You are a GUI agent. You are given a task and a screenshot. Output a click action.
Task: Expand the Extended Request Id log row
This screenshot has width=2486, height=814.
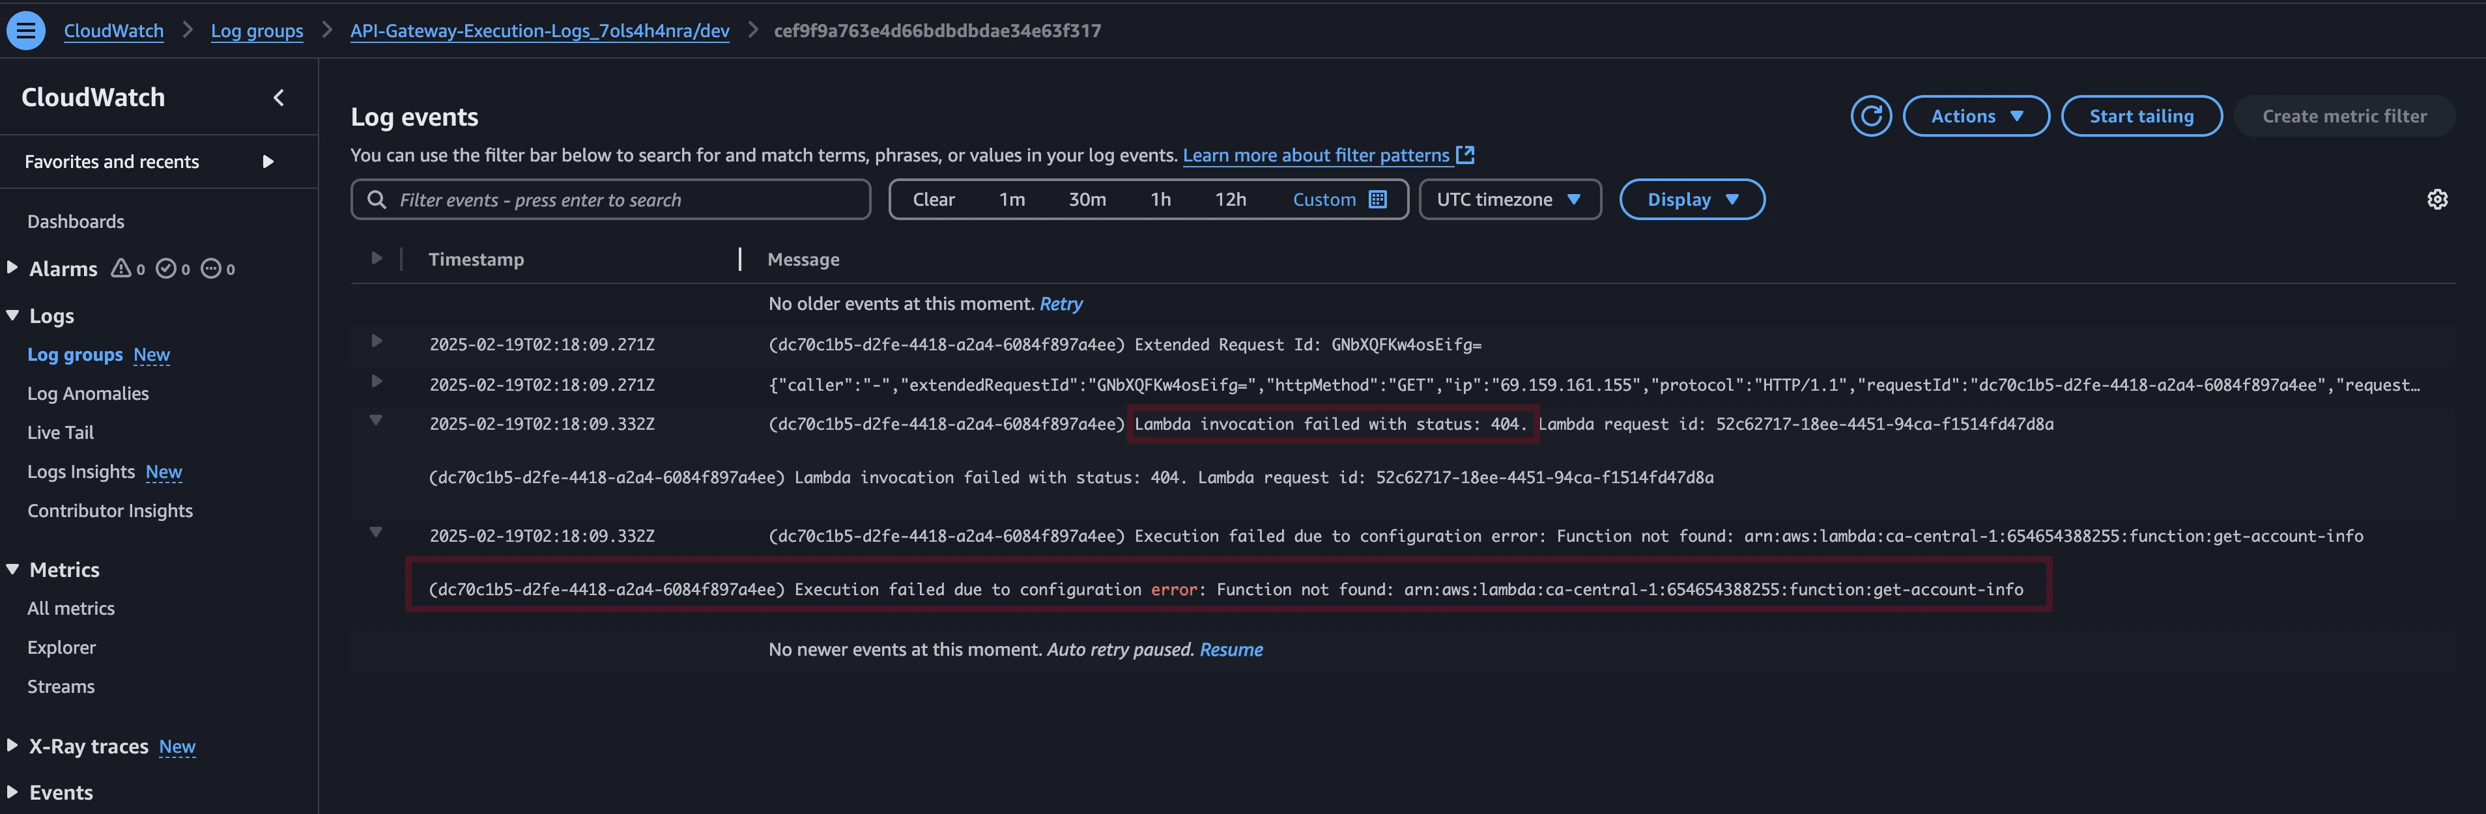click(x=377, y=341)
